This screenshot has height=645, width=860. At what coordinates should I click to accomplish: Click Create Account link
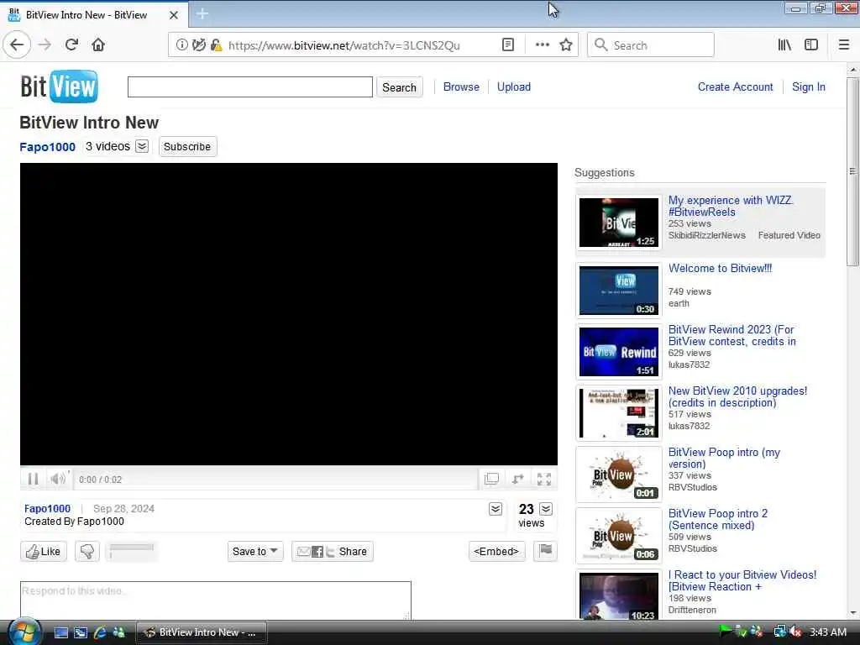coord(735,87)
